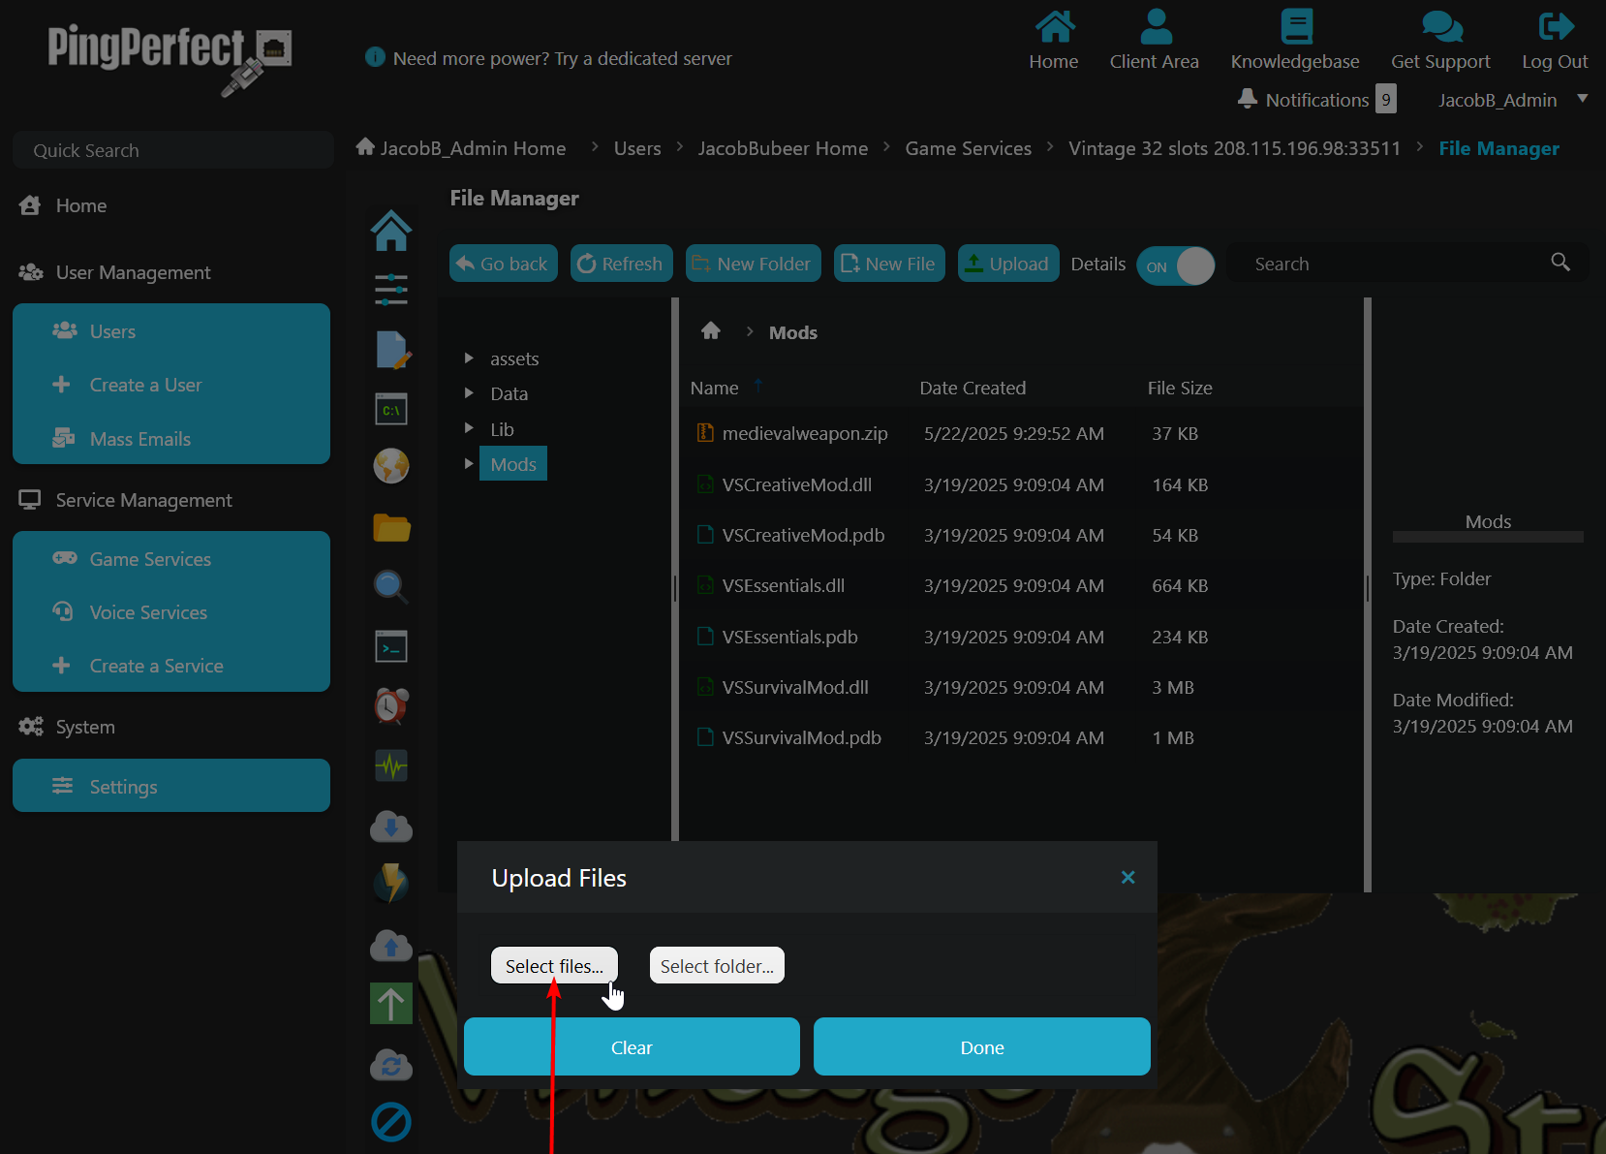The image size is (1606, 1154).
Task: Click the Clear button
Action: [632, 1047]
